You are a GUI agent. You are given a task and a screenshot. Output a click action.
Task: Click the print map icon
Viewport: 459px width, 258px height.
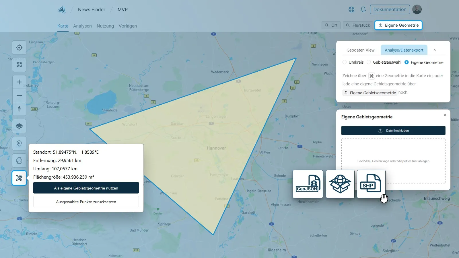[19, 161]
